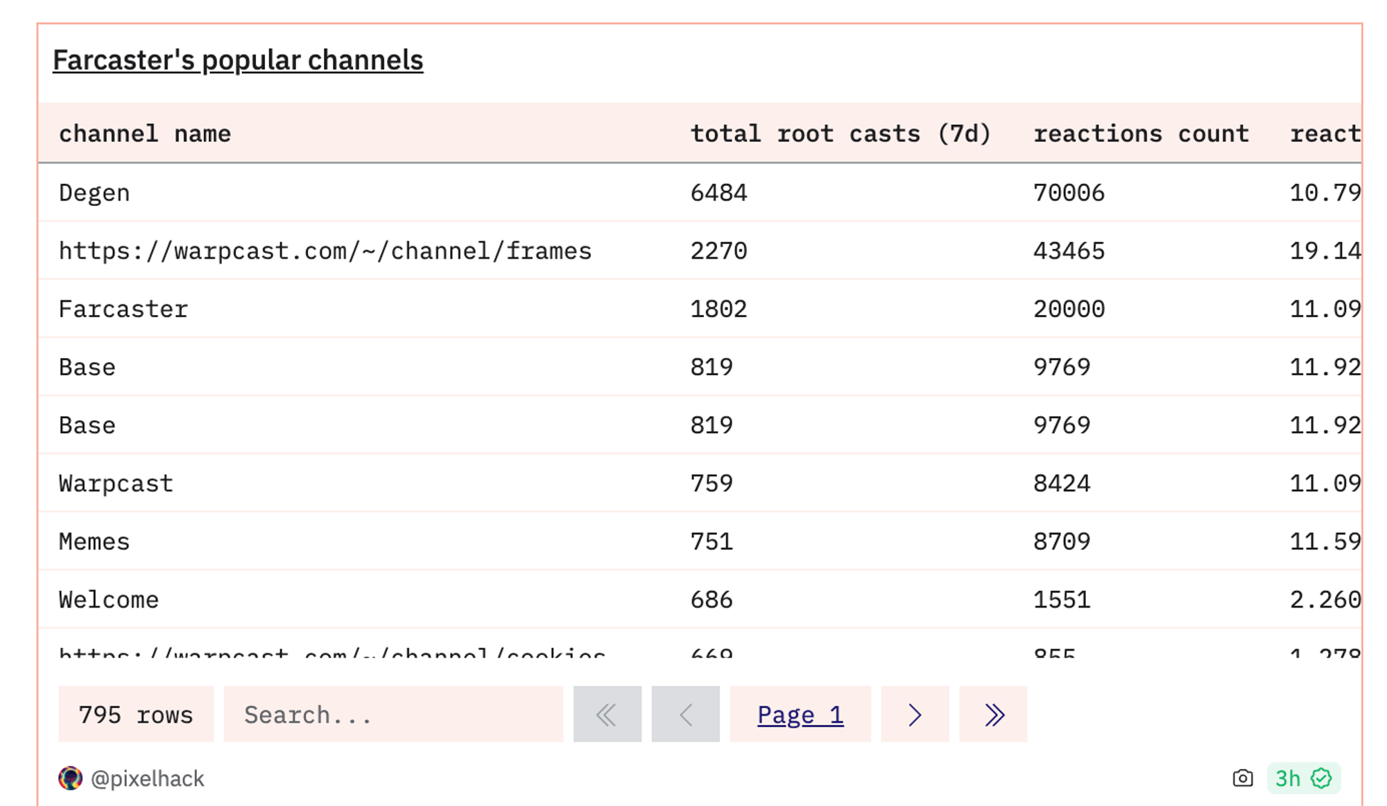Go to the next results page
Image resolution: width=1387 pixels, height=806 pixels.
point(915,714)
